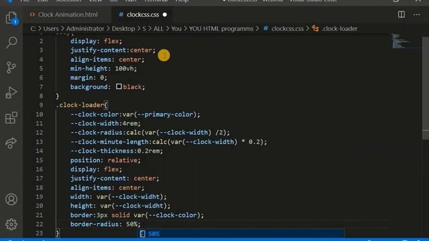
Task: Switch to clockcss.css tab
Action: pyautogui.click(x=143, y=15)
